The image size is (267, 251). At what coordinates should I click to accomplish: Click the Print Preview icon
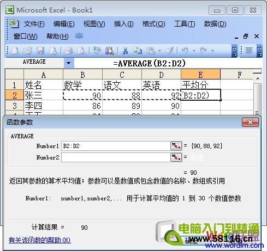click(x=81, y=51)
